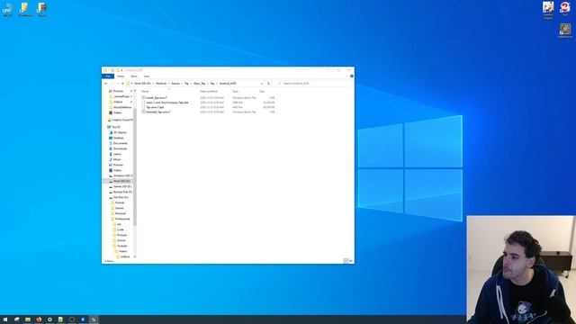Click the green document app icon on taskbar
The width and height of the screenshot is (576, 324).
click(60, 319)
